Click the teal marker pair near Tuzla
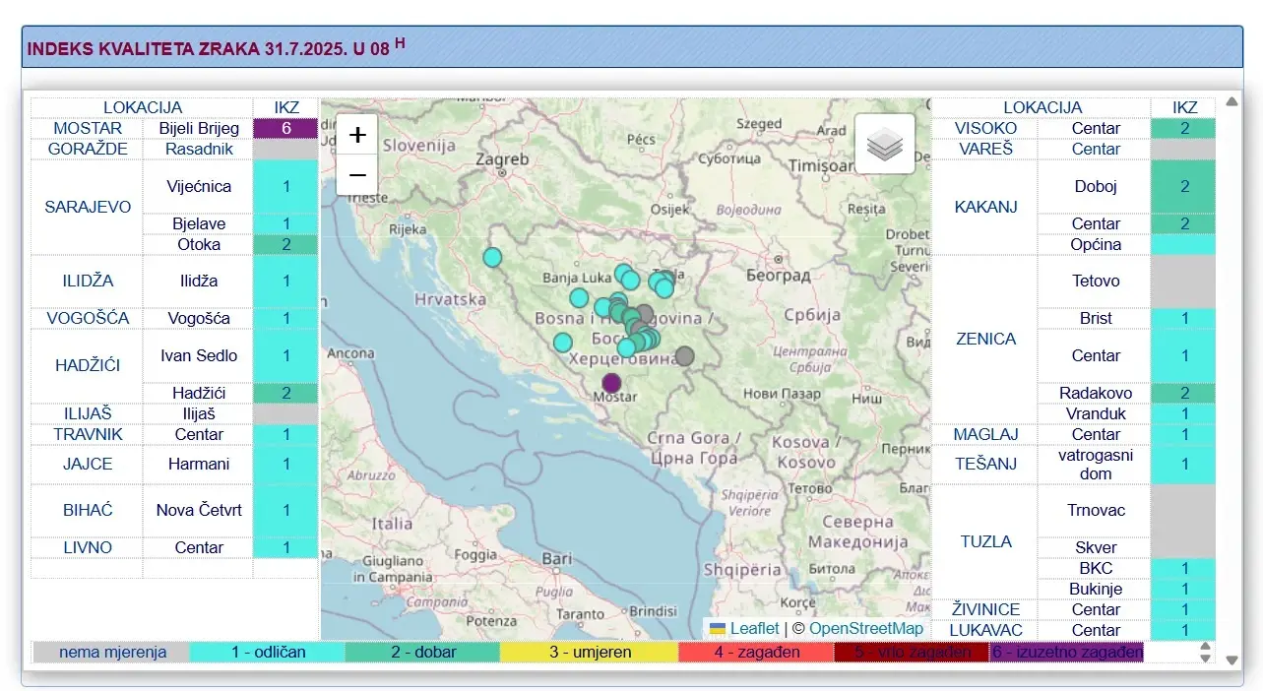1263x691 pixels. pos(661,282)
